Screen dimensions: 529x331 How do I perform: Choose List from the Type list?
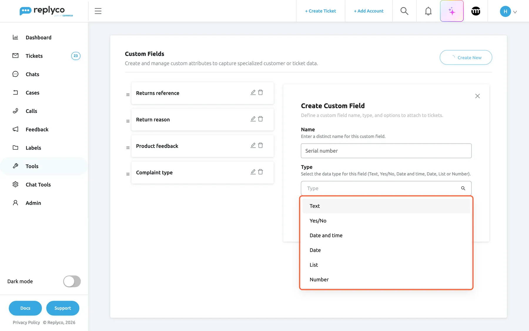tap(386, 265)
